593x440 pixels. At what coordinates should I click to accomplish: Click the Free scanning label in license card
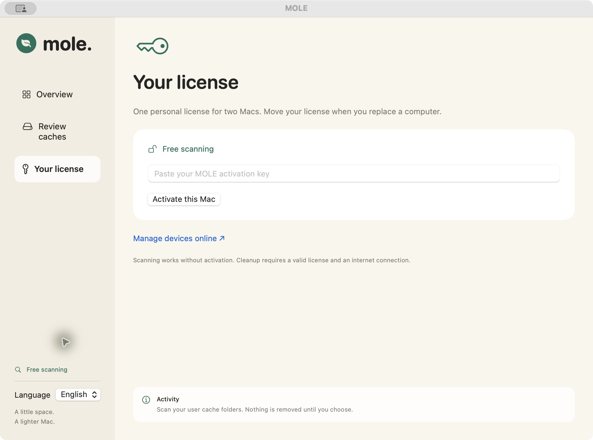(x=188, y=149)
